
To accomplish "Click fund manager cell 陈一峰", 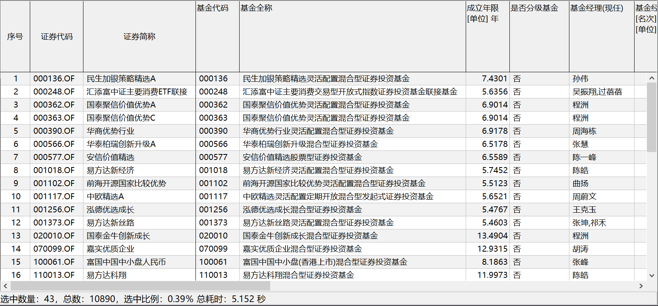I will [602, 157].
